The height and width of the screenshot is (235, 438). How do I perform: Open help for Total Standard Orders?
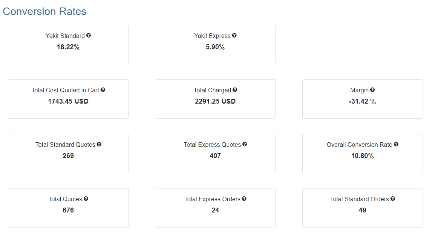(x=393, y=199)
